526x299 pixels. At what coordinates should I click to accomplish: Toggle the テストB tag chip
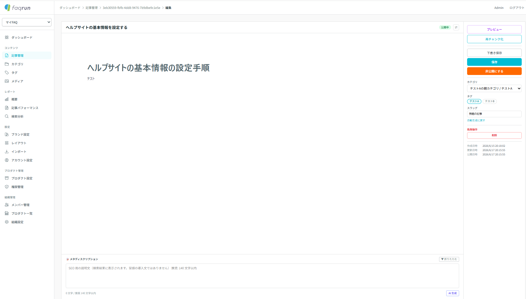[490, 101]
